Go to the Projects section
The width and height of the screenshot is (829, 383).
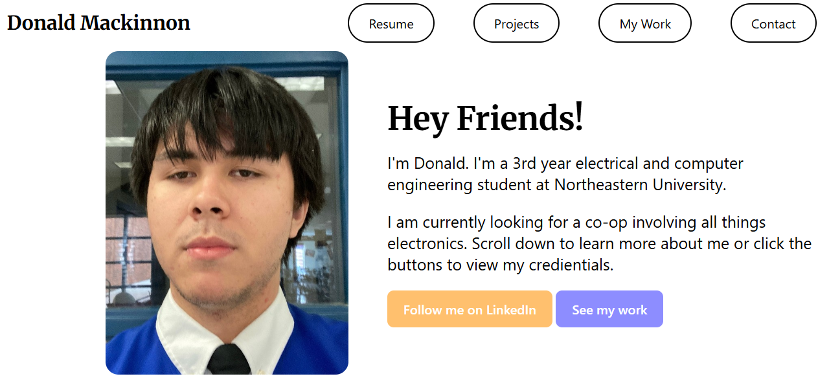tap(516, 24)
